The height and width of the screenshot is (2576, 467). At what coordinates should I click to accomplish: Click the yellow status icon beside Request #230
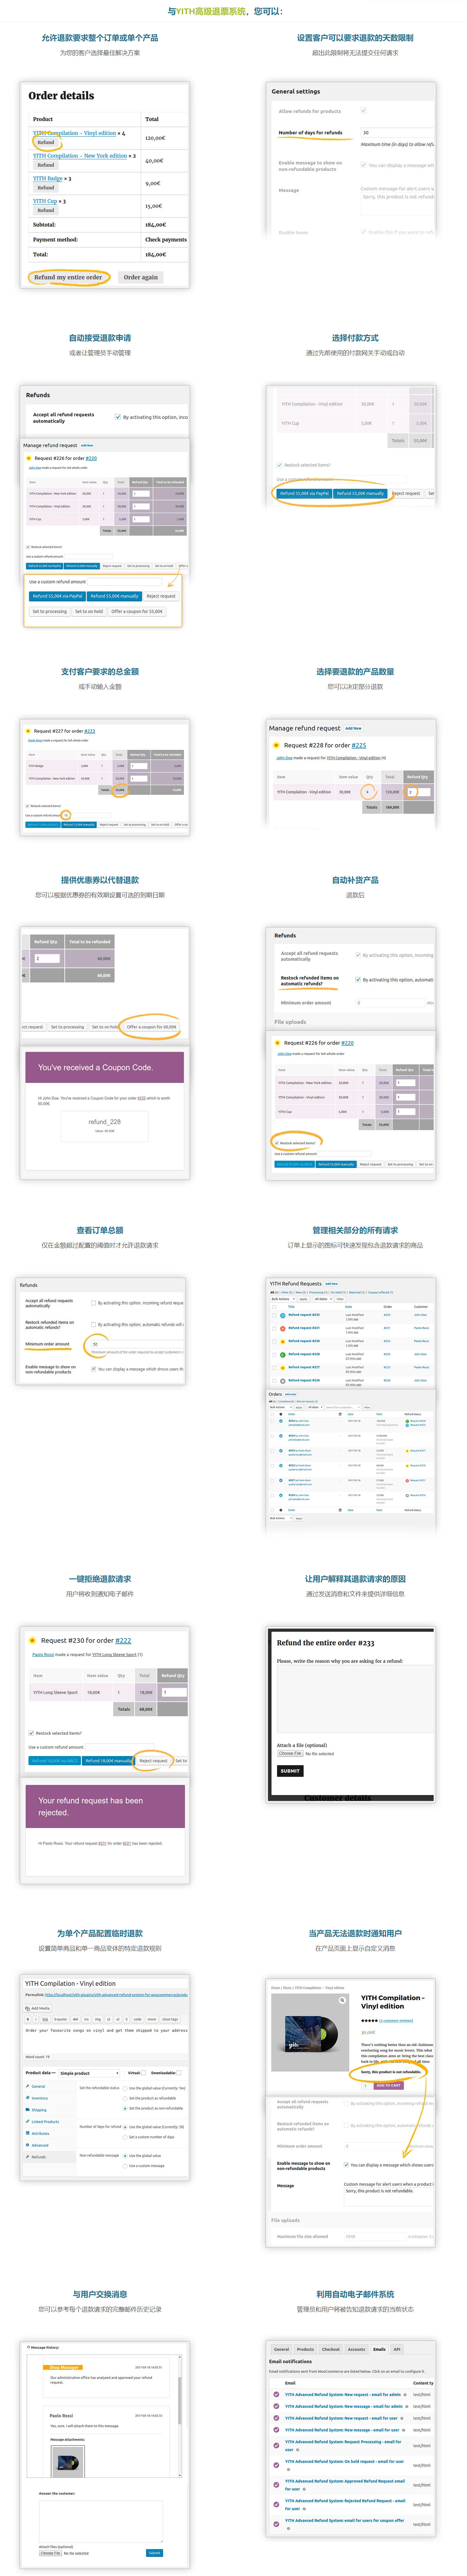point(33,1640)
